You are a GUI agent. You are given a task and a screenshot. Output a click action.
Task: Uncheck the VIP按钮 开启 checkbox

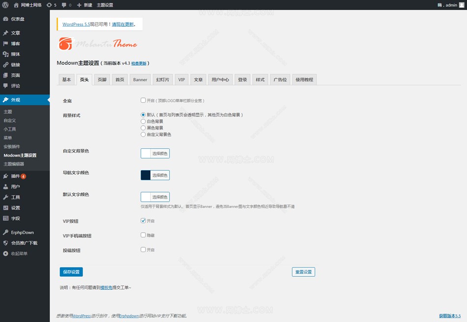pos(143,220)
